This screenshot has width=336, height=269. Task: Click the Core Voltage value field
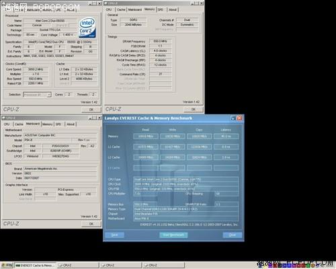coord(67,35)
